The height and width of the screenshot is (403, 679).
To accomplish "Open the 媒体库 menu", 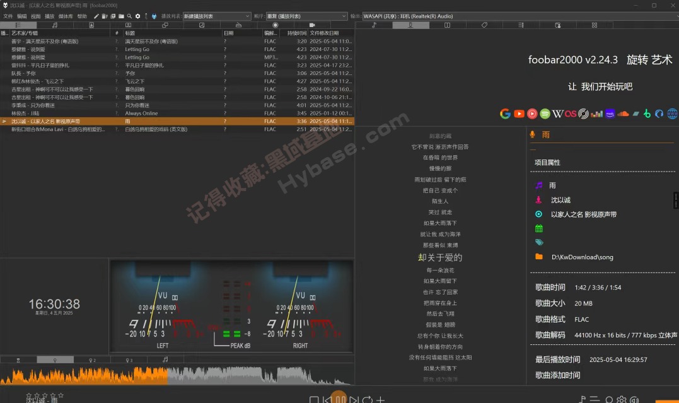I will (65, 16).
